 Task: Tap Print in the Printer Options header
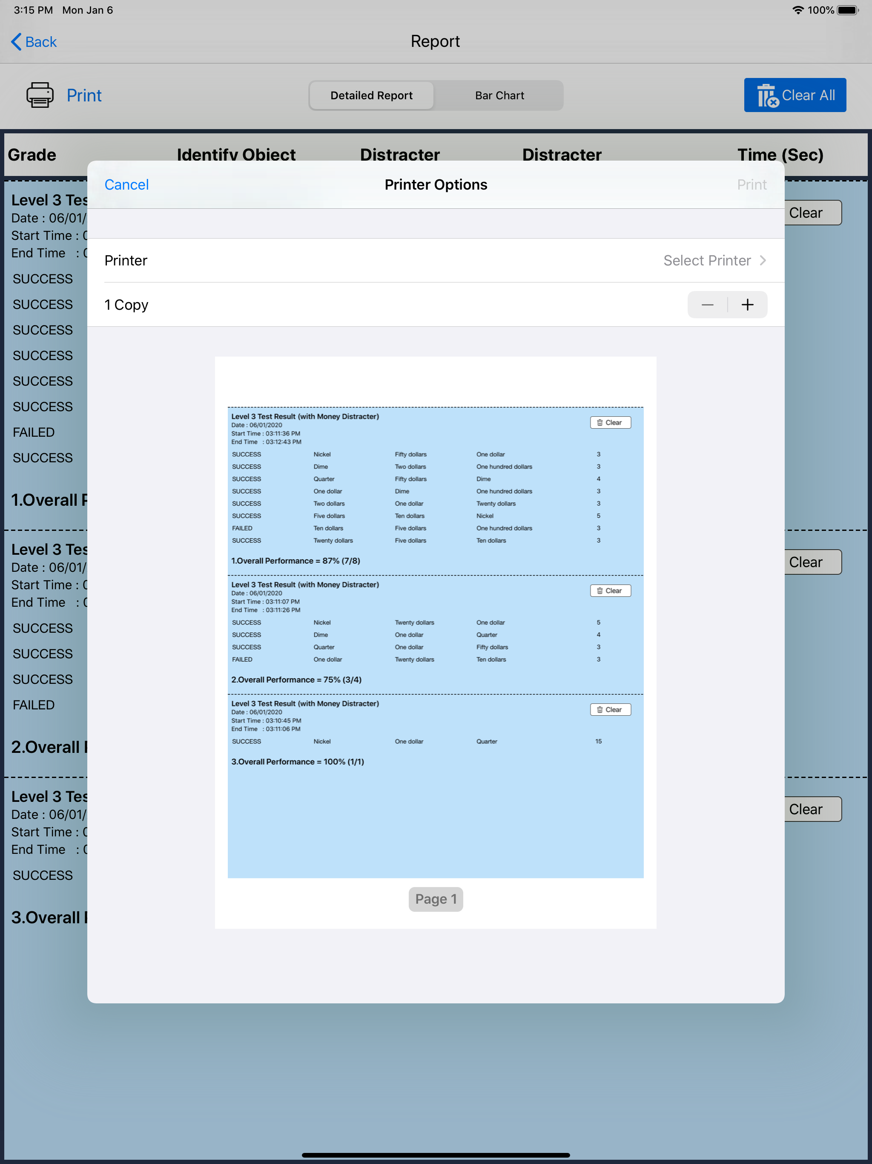click(752, 185)
